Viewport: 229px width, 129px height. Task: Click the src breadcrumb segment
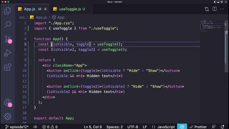click(22, 18)
